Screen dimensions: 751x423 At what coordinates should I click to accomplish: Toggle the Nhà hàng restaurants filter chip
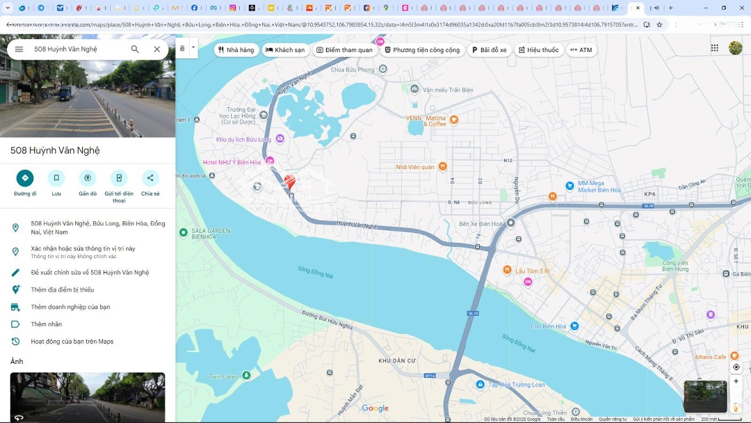click(236, 50)
